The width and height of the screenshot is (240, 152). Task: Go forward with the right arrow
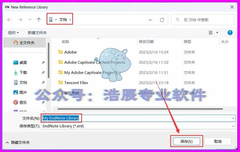coord(20,20)
